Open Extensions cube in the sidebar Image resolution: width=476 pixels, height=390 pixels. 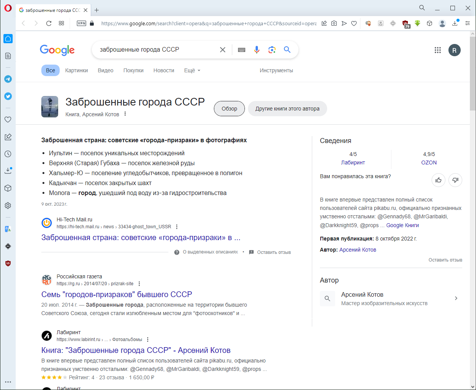coord(8,188)
